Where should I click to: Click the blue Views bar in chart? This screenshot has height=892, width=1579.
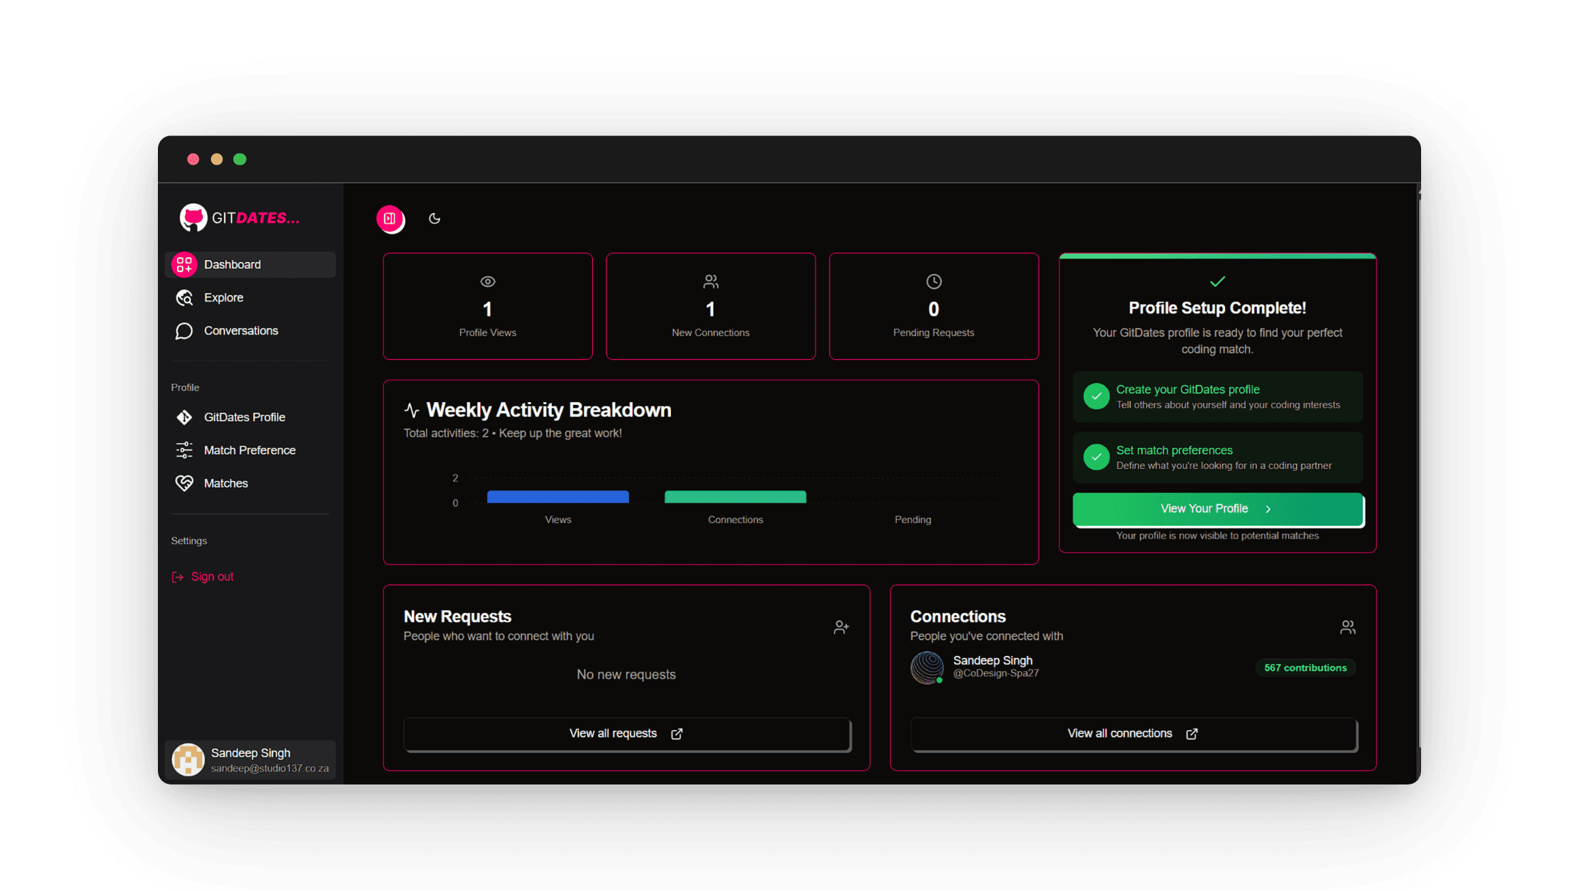pyautogui.click(x=557, y=497)
